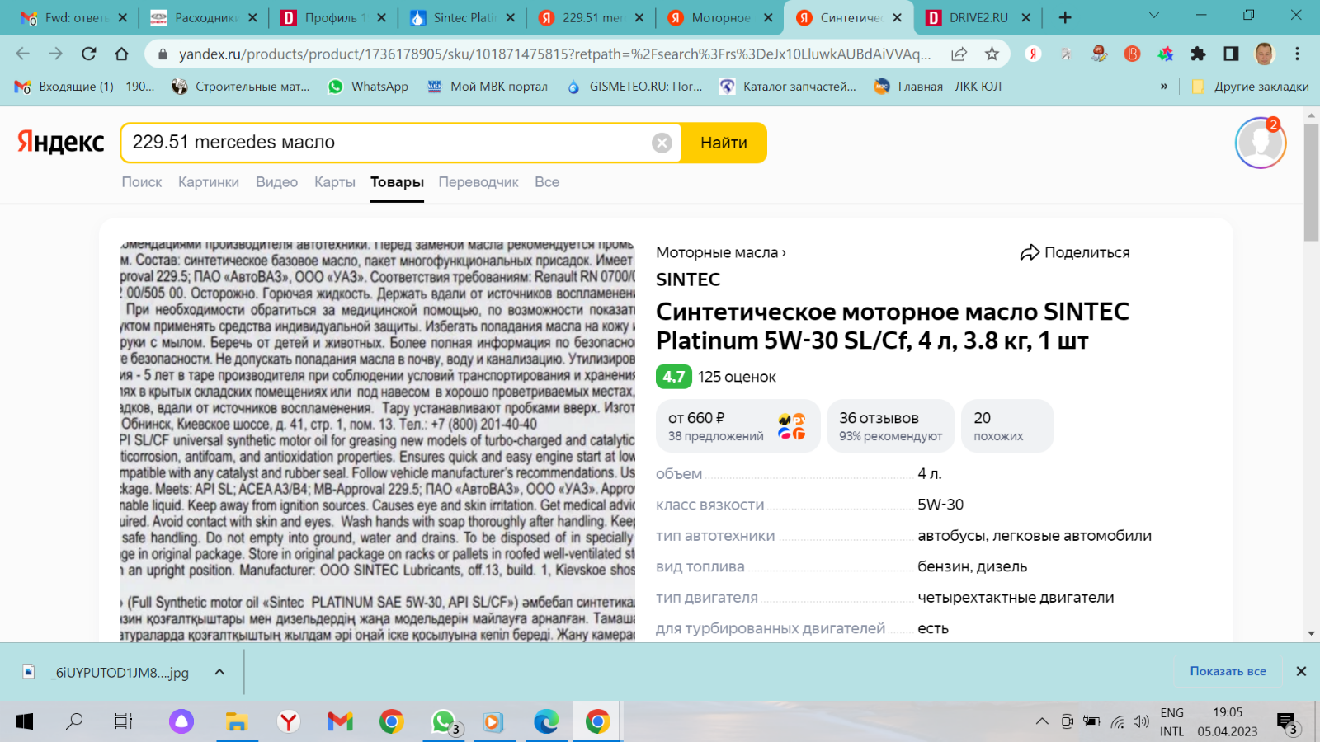This screenshot has width=1320, height=742.
Task: Open Yandex Browser from taskbar
Action: [x=289, y=721]
